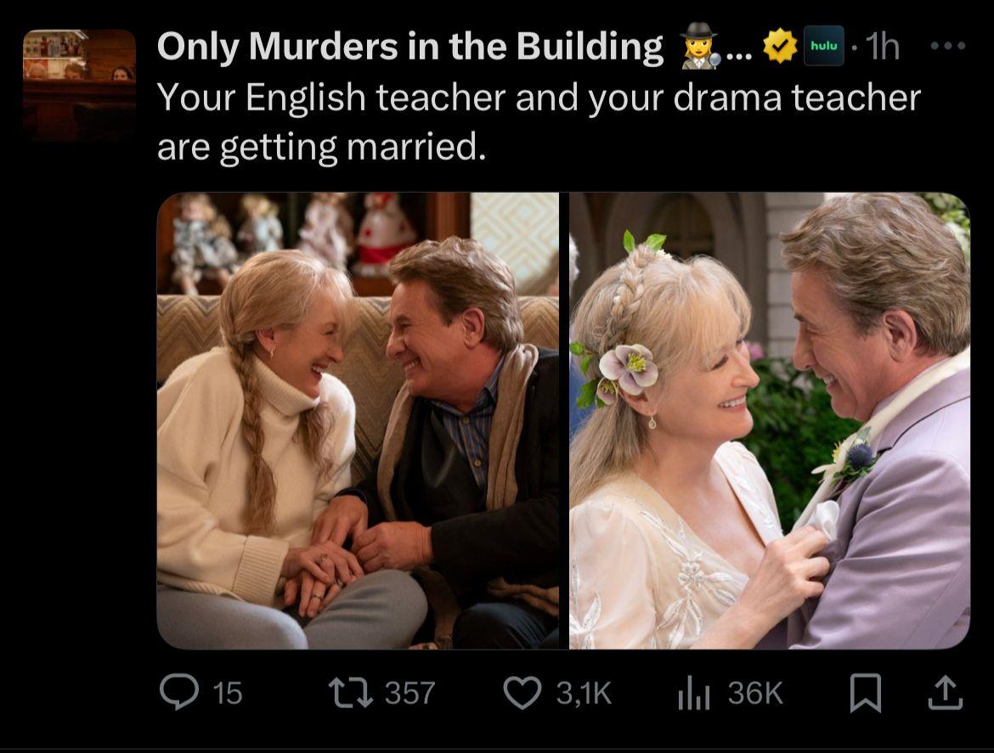Image resolution: width=994 pixels, height=753 pixels.
Task: Click the 3,1K likes count
Action: (584, 693)
